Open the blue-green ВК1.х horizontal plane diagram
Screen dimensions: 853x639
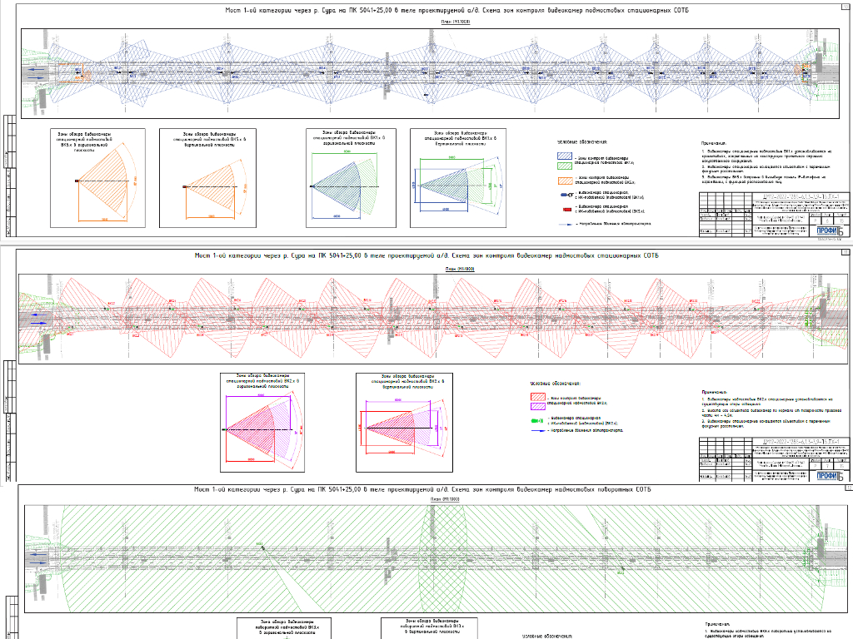click(x=351, y=178)
